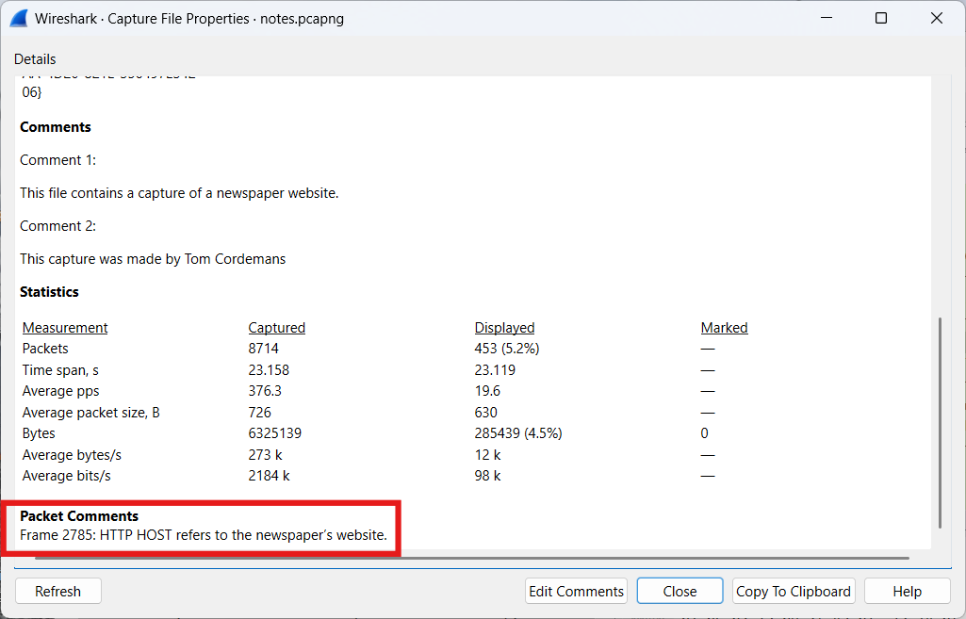Click the displayed bytes value 285439 (4.5%)
The width and height of the screenshot is (966, 619).
coord(517,433)
